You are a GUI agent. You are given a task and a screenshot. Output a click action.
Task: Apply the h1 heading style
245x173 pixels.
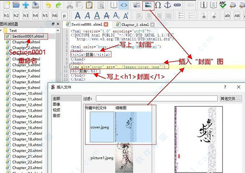pyautogui.click(x=7, y=15)
